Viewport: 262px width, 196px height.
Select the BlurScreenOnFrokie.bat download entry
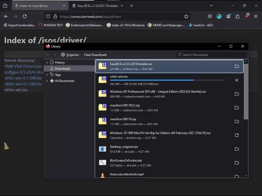tap(169, 163)
